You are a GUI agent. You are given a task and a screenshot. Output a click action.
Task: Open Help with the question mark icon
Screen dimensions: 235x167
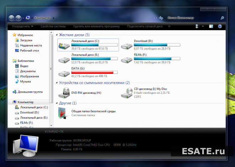point(220,26)
